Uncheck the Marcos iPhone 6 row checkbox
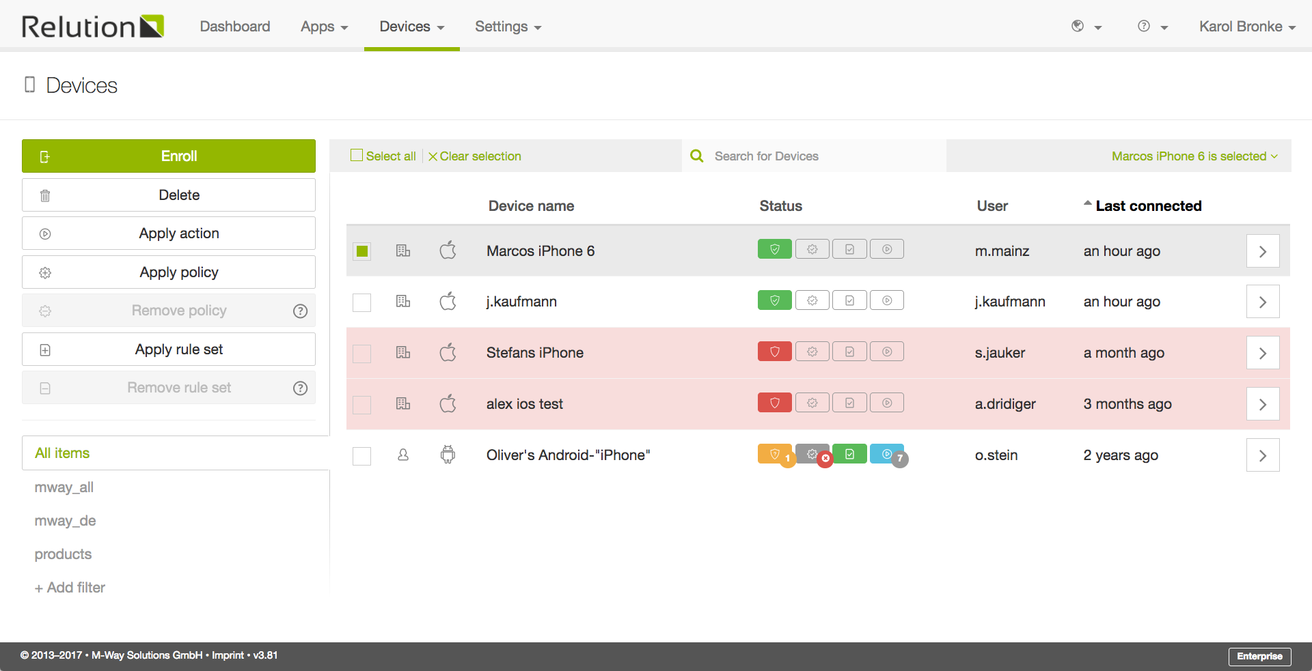This screenshot has width=1312, height=671. [361, 251]
